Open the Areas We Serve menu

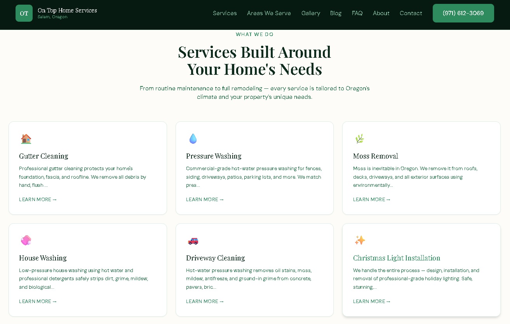269,13
